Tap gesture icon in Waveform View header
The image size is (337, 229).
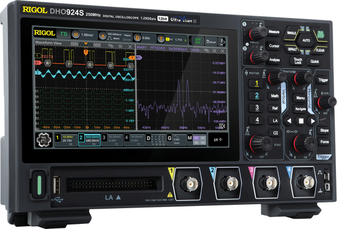coord(111,46)
